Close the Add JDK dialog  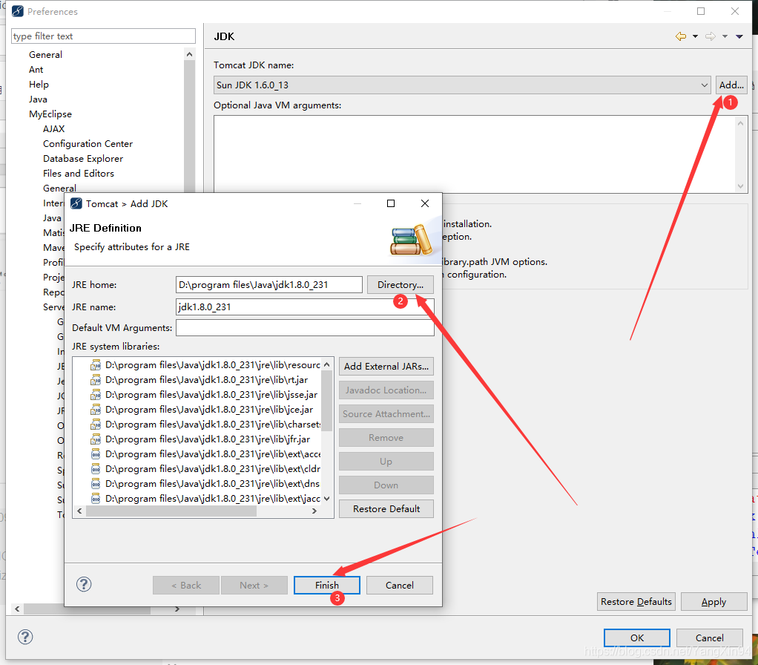[425, 203]
